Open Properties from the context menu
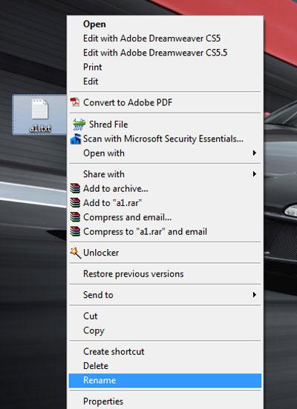The width and height of the screenshot is (297, 409). point(165,402)
